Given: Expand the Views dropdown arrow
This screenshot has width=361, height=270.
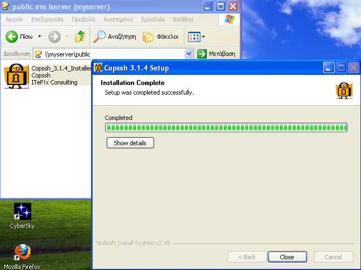Looking at the screenshot, I should tap(203, 37).
